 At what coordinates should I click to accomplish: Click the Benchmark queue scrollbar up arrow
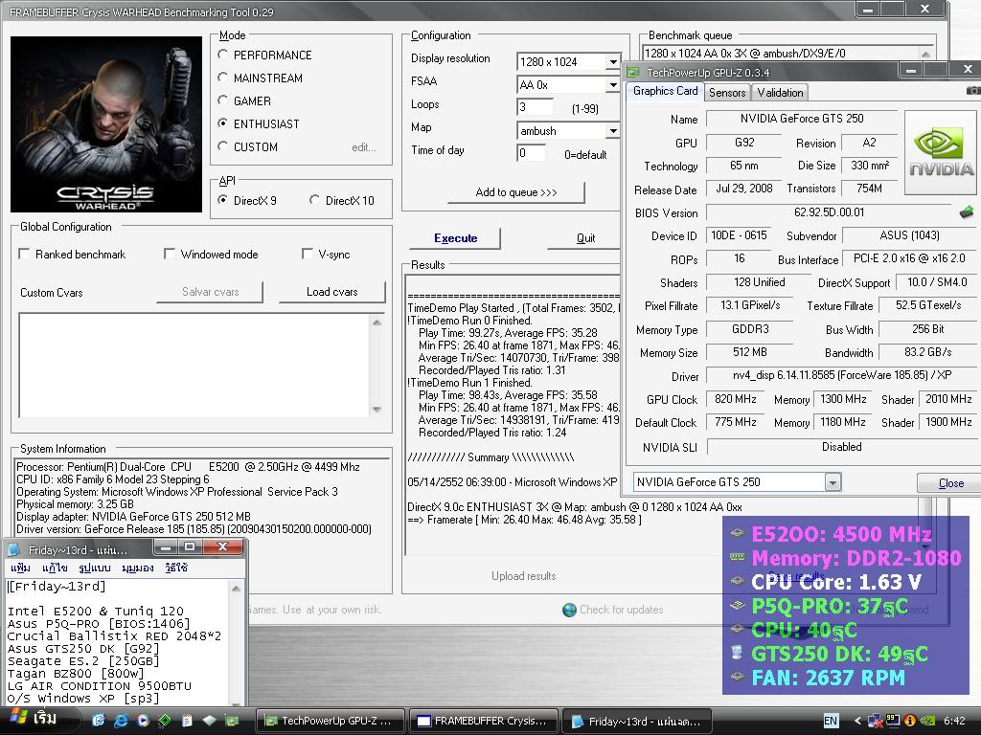coord(925,54)
